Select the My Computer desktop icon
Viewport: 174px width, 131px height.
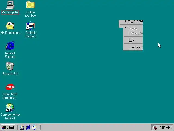[x=10, y=5]
